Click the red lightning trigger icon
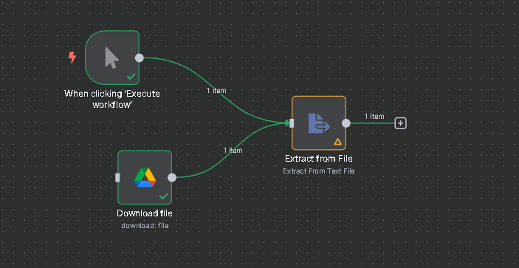The width and height of the screenshot is (519, 268). [72, 58]
